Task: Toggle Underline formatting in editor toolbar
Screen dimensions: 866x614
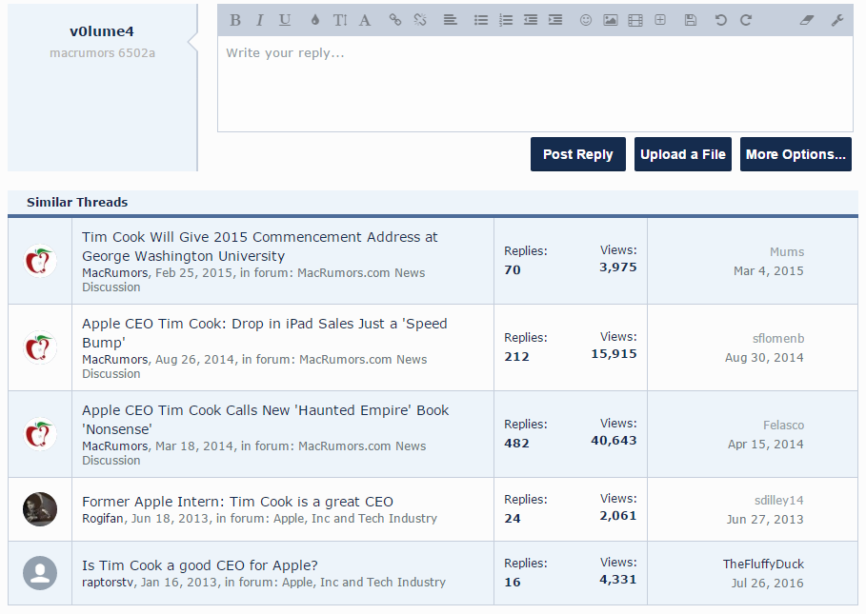Action: click(x=285, y=20)
